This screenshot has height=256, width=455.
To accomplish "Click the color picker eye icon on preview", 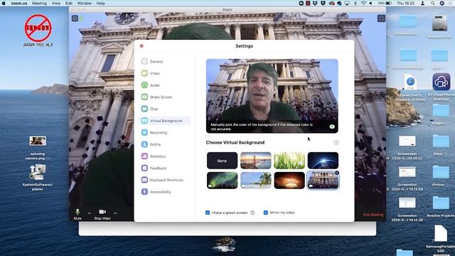I will click(332, 127).
